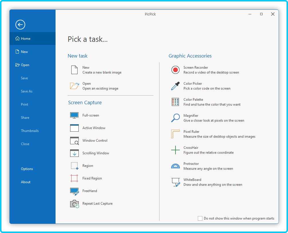Click the Scrolling Window capture icon
Image resolution: width=288 pixels, height=233 pixels.
click(x=74, y=153)
